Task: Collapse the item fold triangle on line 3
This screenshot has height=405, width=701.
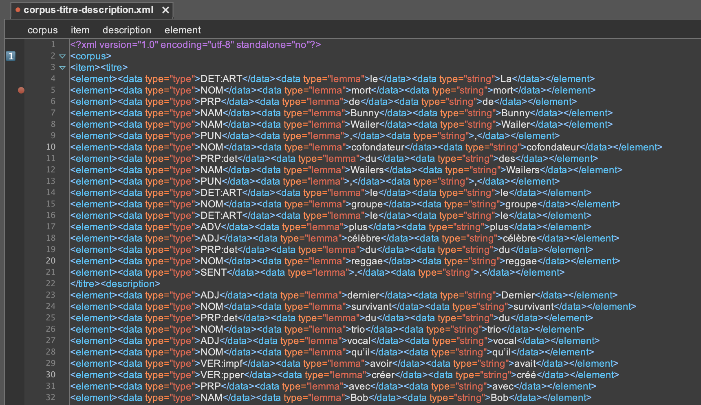Action: [62, 67]
